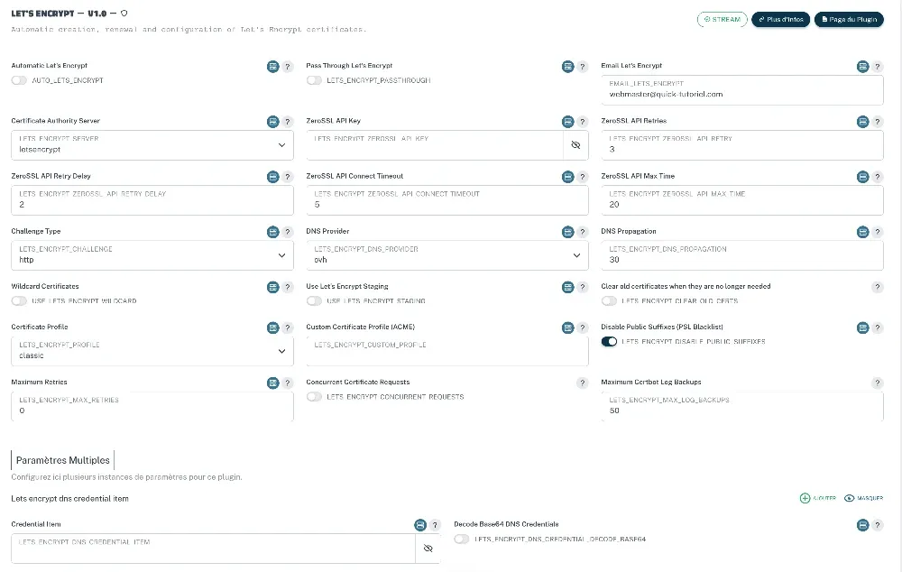Open the Page du Plugin button
This screenshot has width=902, height=572.
tap(849, 20)
